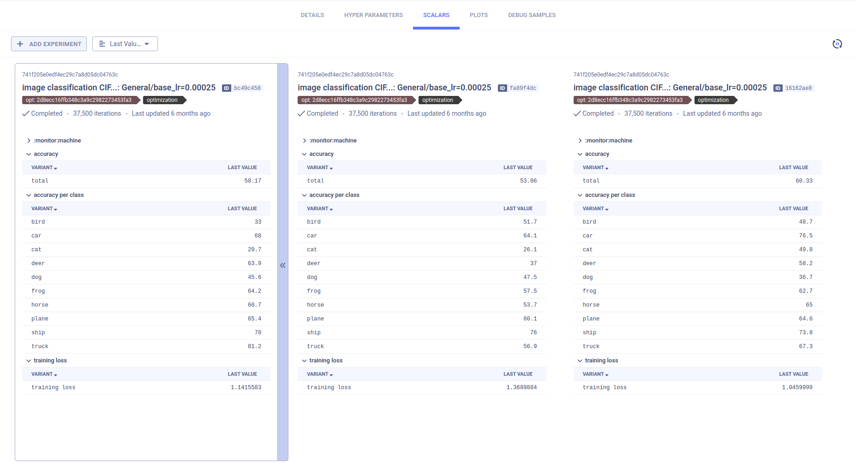Click the Add Experiment button
Screen dimensions: 856x468
tap(49, 44)
